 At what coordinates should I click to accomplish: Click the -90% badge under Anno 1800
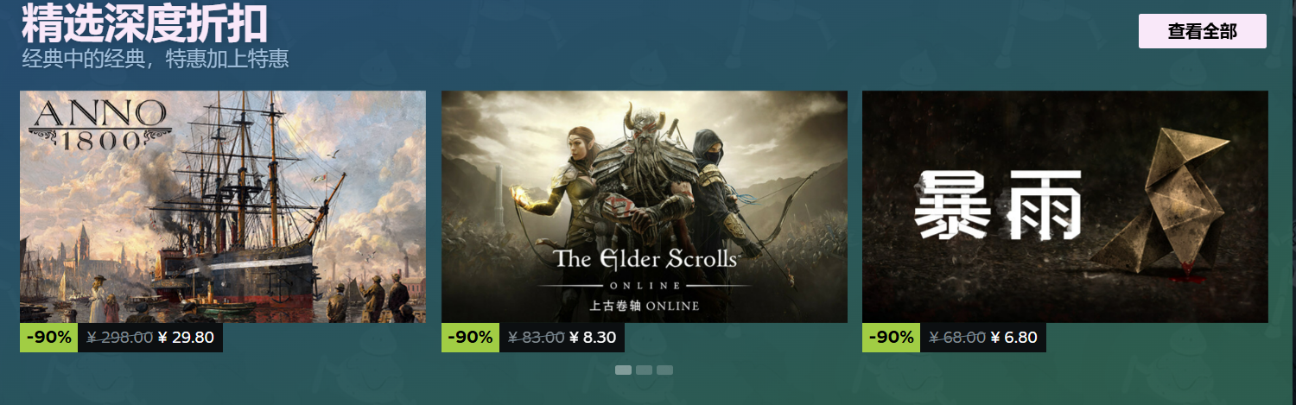49,338
